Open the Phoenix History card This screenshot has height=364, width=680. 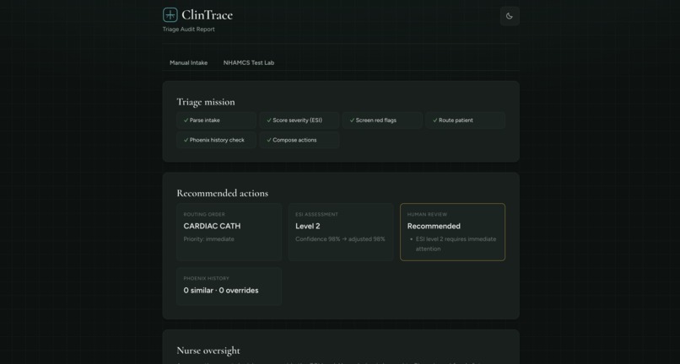(229, 286)
